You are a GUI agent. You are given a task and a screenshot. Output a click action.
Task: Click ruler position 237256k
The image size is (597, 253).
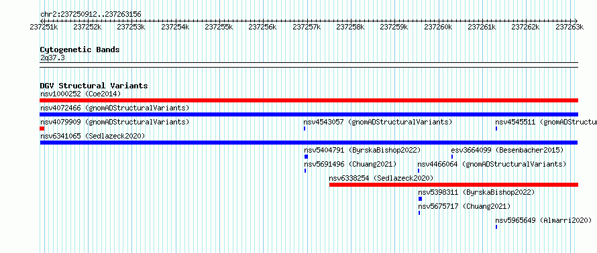coord(263,27)
